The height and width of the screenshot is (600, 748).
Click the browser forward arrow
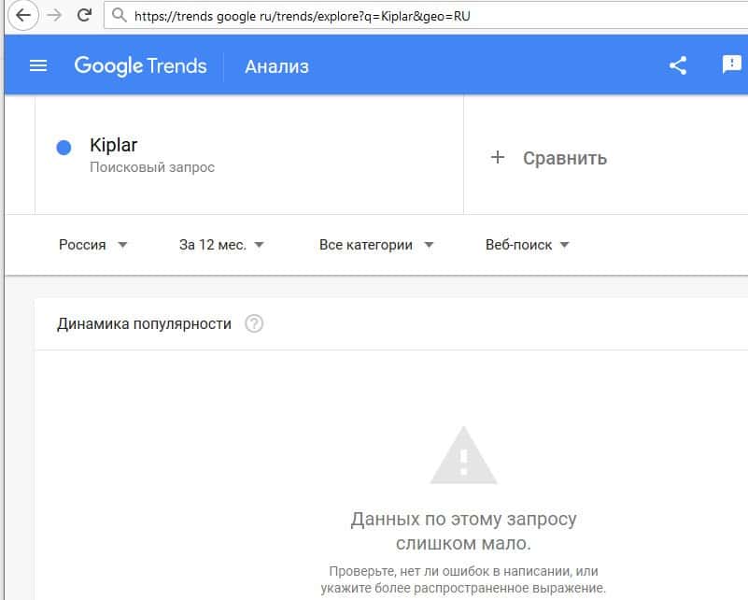[x=55, y=15]
